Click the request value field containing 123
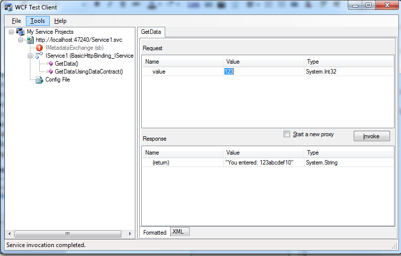 263,72
